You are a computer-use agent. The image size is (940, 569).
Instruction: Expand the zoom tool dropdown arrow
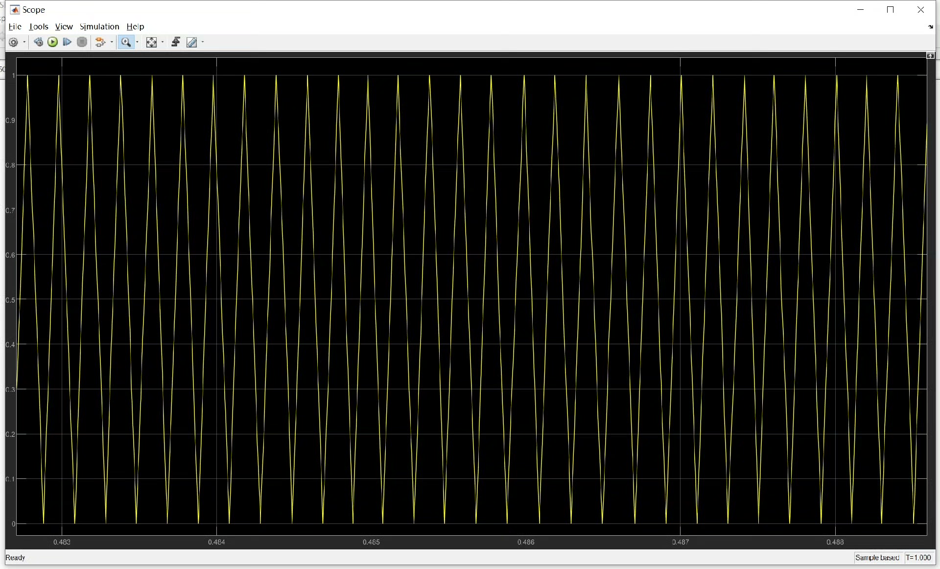137,43
